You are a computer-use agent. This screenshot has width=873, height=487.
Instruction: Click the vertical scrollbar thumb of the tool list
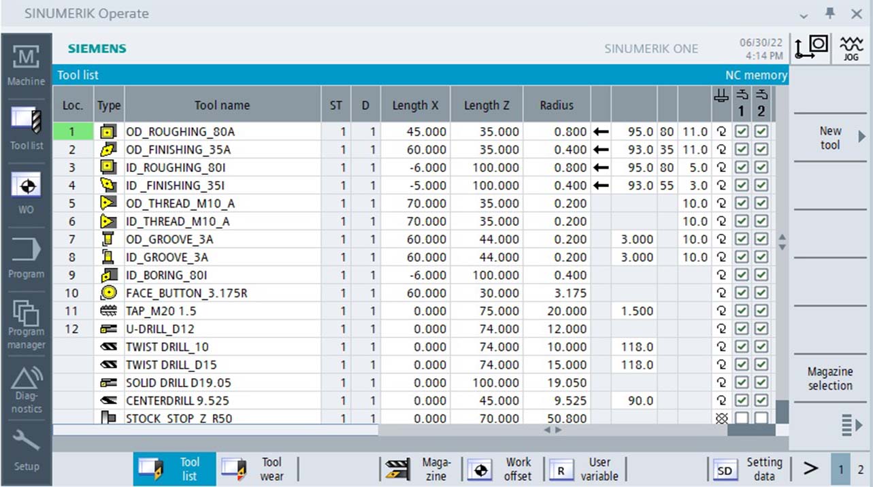click(782, 412)
